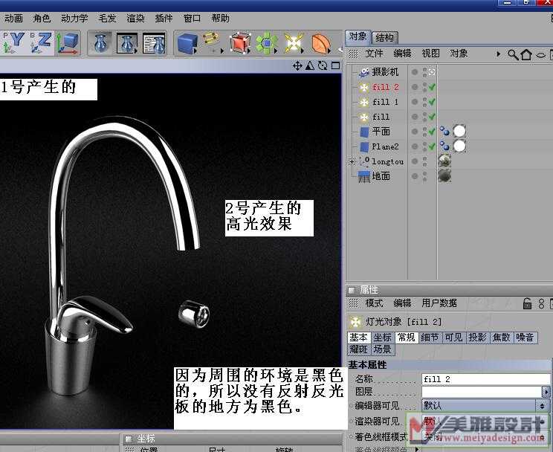Open the 渲染 menu

[135, 18]
